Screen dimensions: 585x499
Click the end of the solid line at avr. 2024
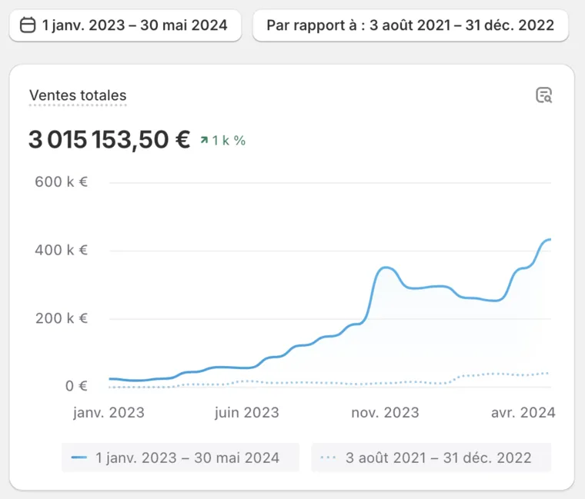pyautogui.click(x=549, y=239)
